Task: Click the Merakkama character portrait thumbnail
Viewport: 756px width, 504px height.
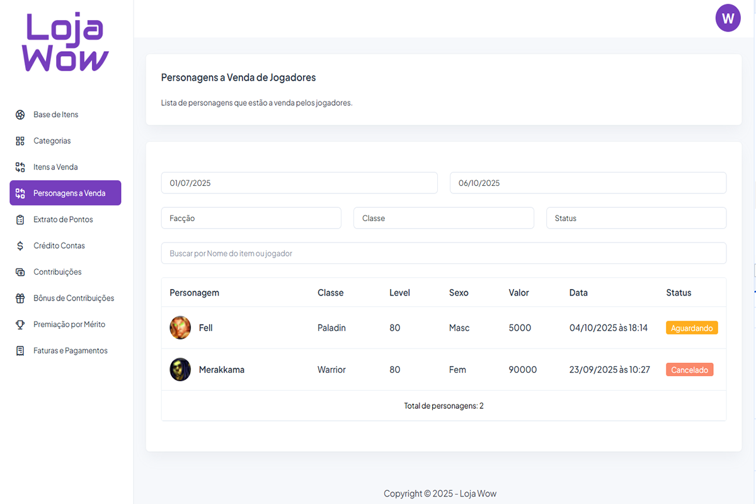Action: (x=180, y=370)
